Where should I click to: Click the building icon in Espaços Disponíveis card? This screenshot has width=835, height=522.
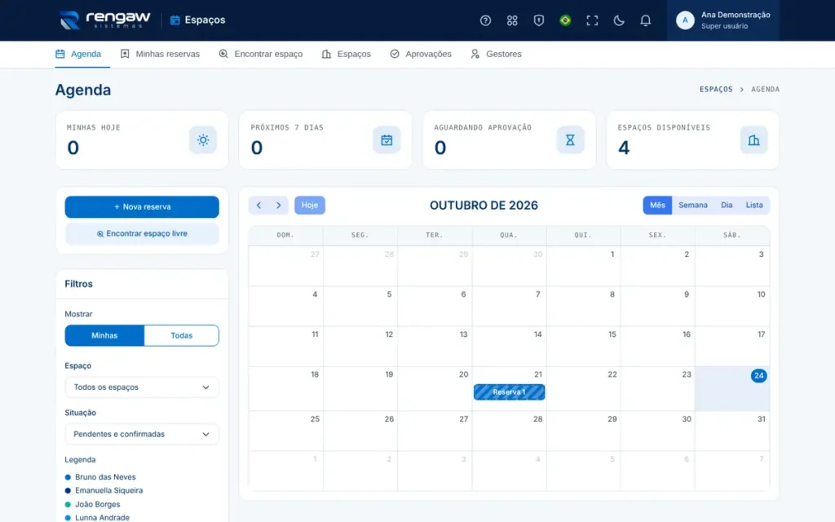click(x=753, y=140)
